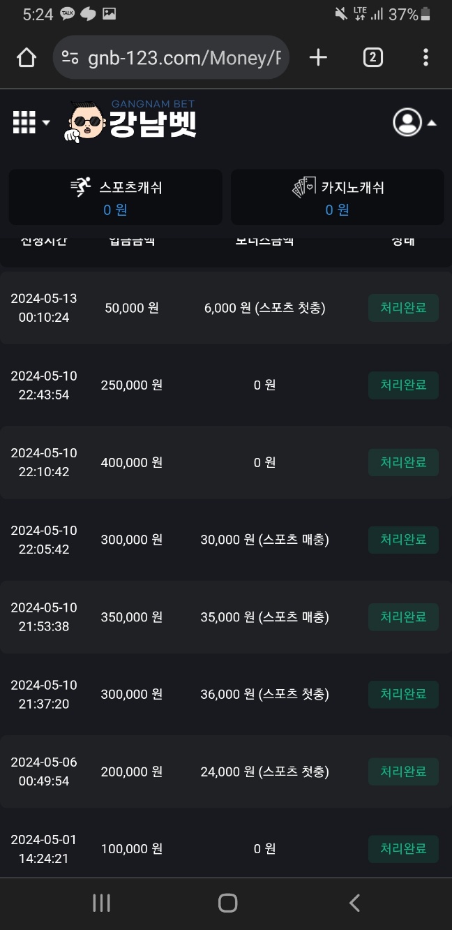
Task: Open the browser three-dot overflow menu
Action: pos(425,58)
